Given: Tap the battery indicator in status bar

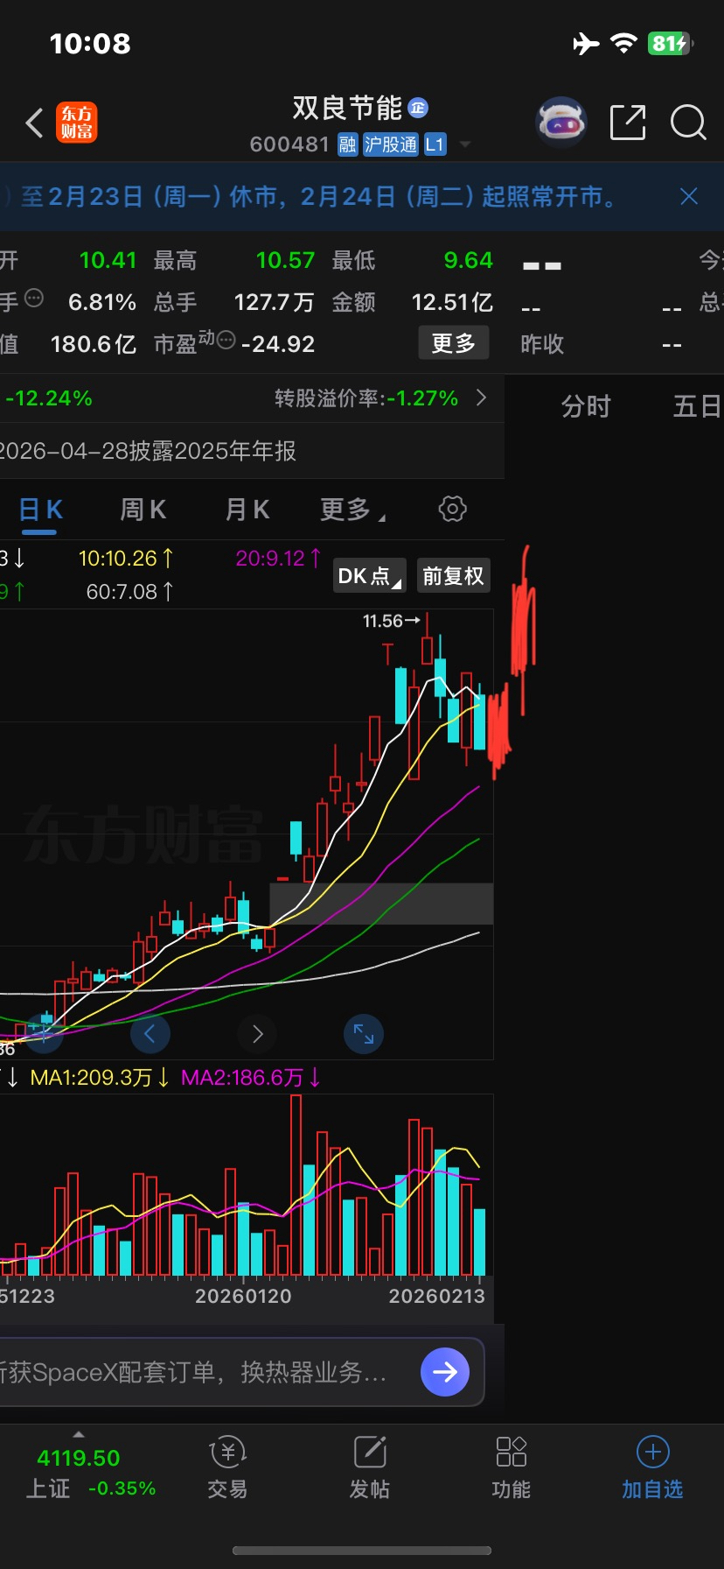Looking at the screenshot, I should coord(671,44).
